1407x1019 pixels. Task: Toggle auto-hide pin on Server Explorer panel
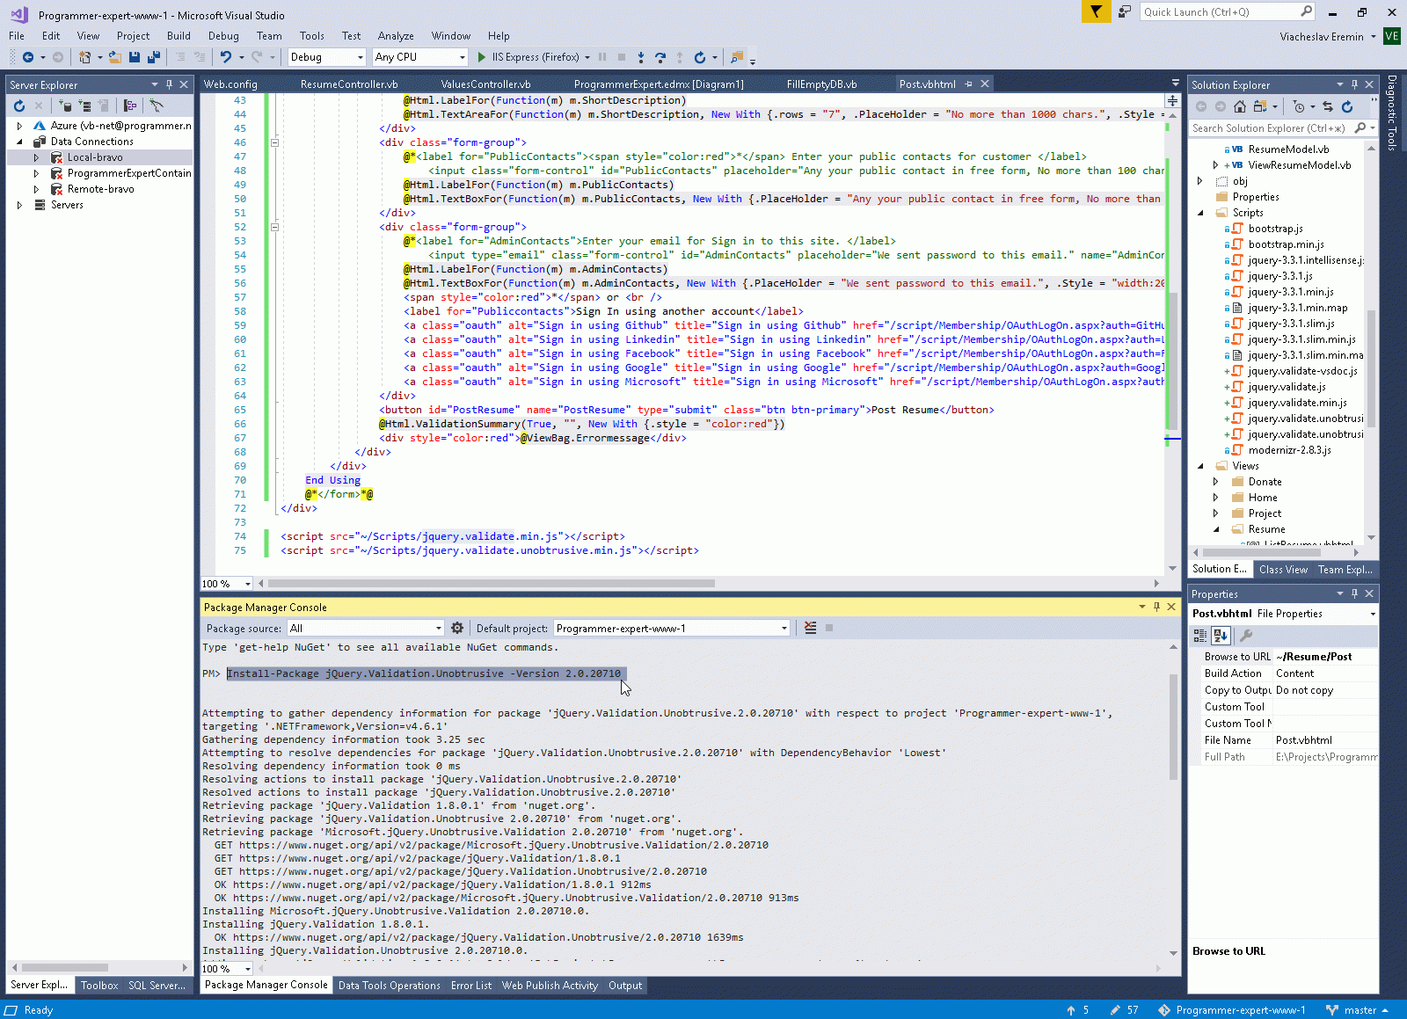(169, 84)
